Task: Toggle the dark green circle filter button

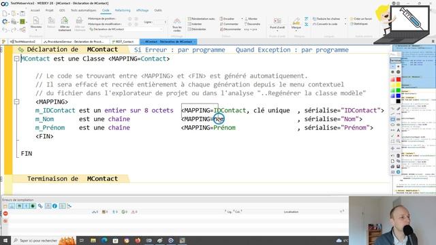Action: point(33,206)
